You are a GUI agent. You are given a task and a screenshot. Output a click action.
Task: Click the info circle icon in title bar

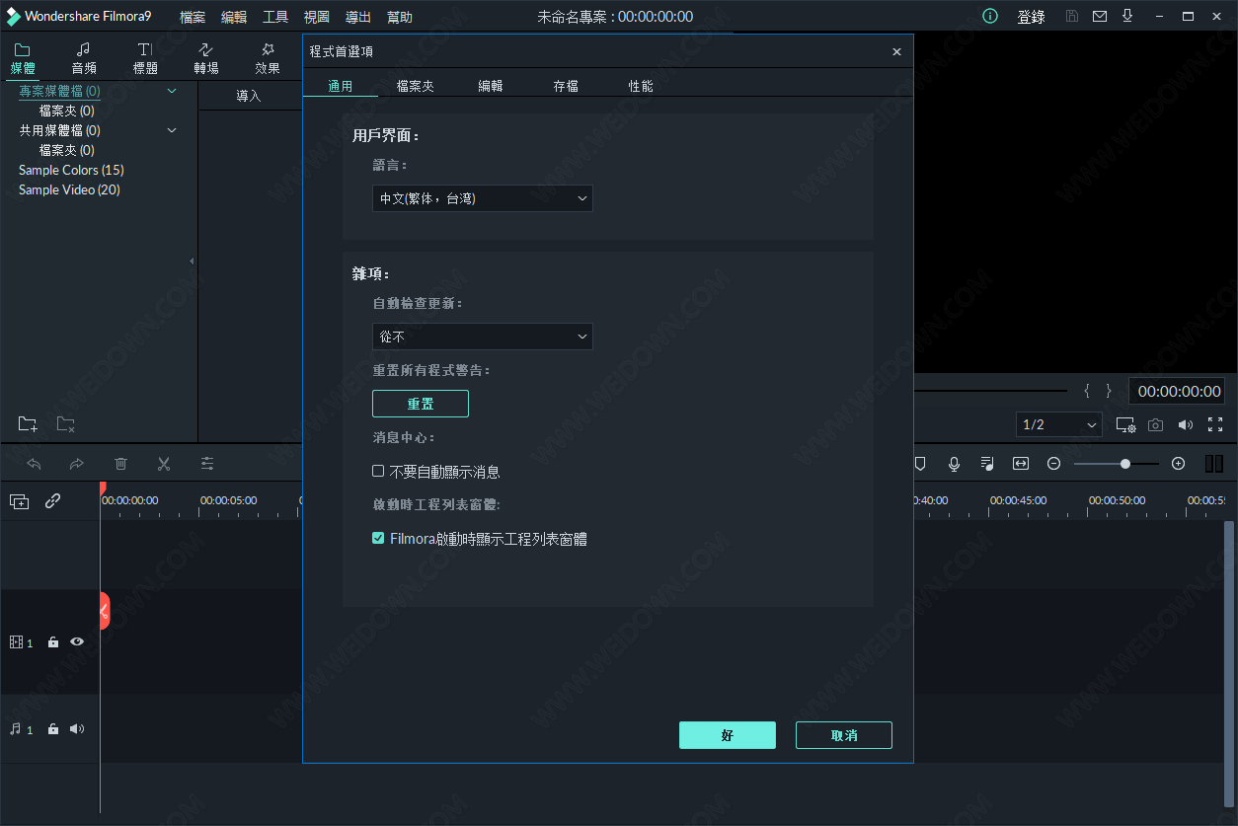coord(990,17)
